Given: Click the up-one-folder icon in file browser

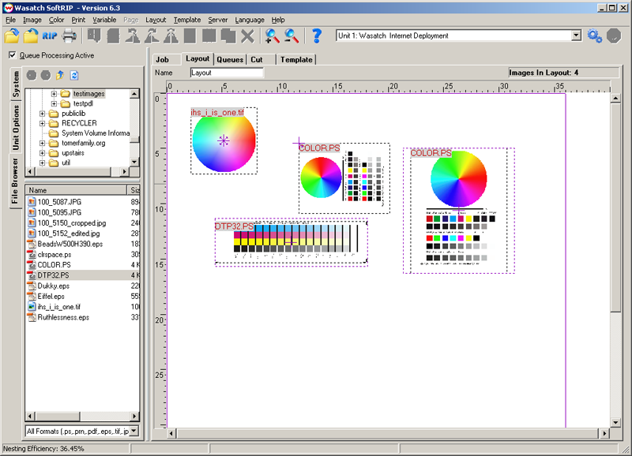Looking at the screenshot, I should coord(60,75).
